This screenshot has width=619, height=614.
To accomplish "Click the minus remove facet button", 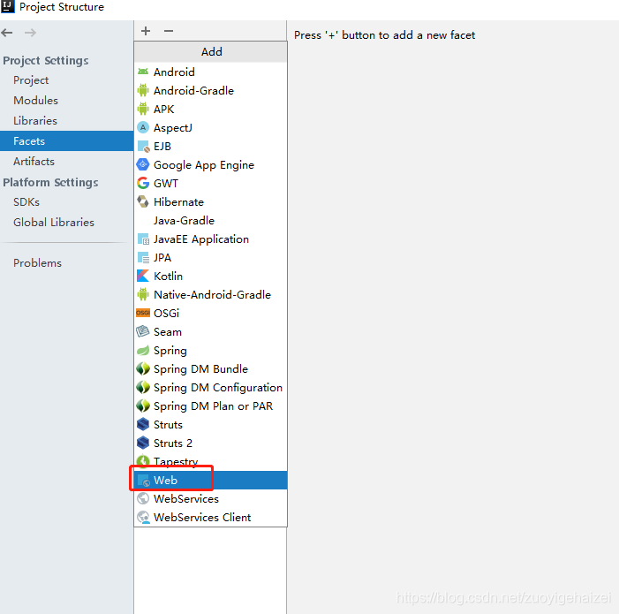I will [x=169, y=31].
